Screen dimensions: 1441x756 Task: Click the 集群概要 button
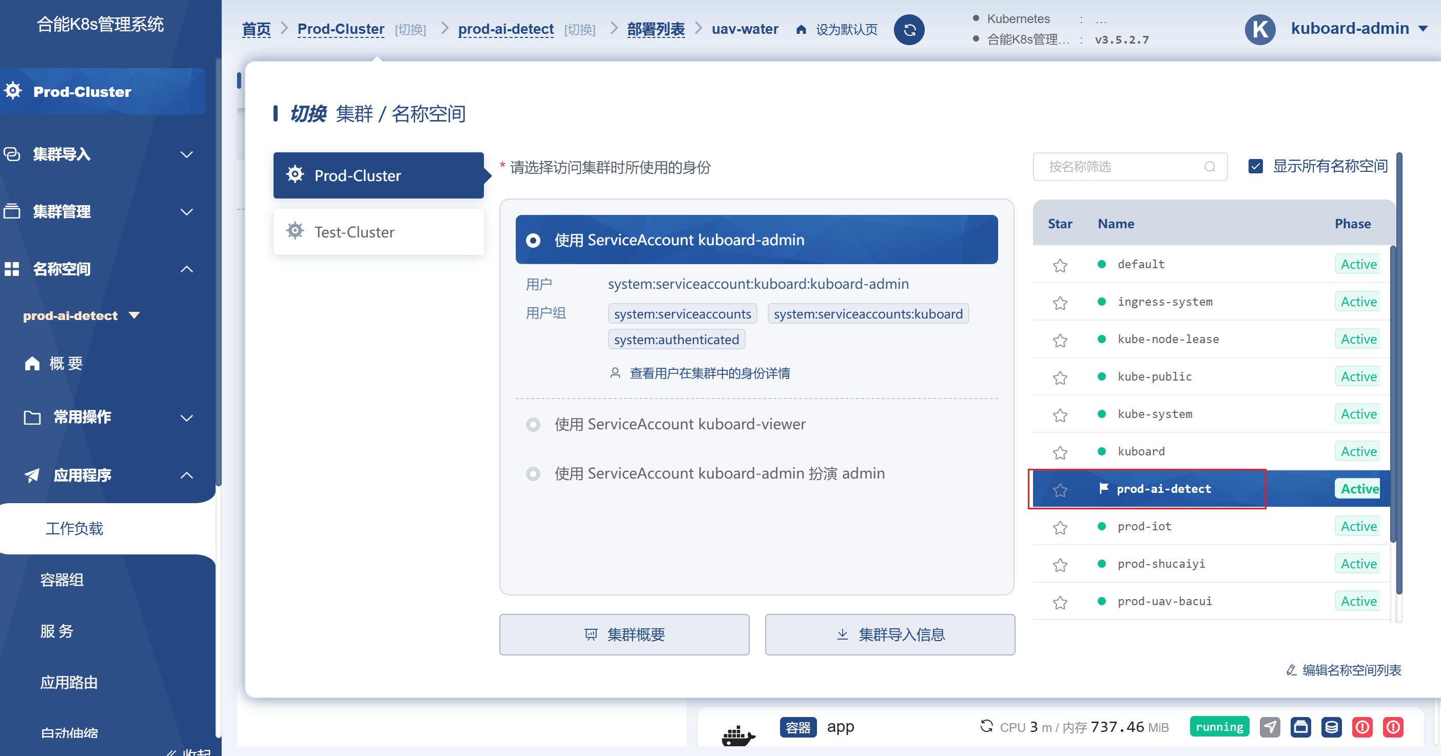pyautogui.click(x=625, y=634)
